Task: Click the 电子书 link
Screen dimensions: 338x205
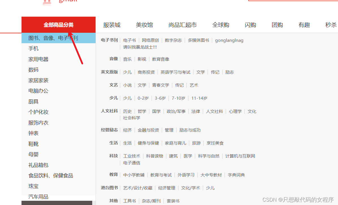Action: pyautogui.click(x=130, y=40)
